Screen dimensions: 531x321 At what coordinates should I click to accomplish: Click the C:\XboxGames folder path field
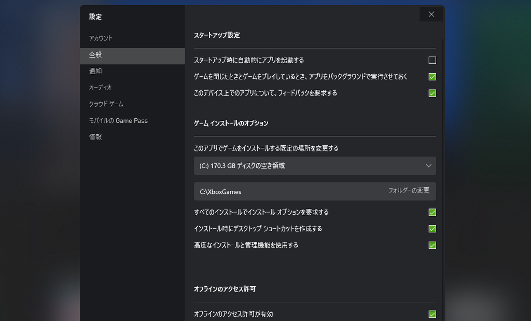click(x=285, y=191)
